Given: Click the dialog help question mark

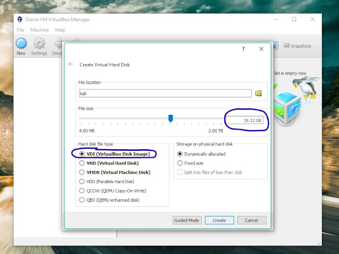Looking at the screenshot, I should pos(243,49).
